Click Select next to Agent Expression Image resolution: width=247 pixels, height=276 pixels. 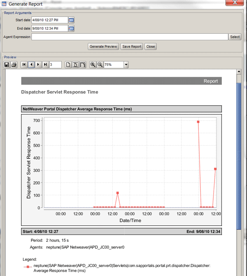(x=235, y=37)
